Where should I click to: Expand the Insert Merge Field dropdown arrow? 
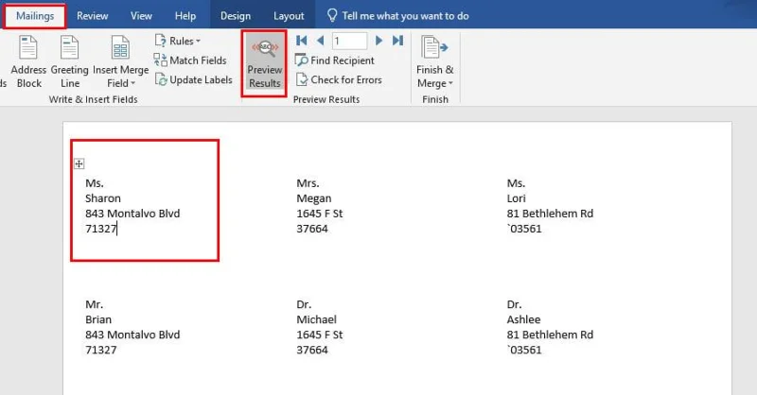133,83
